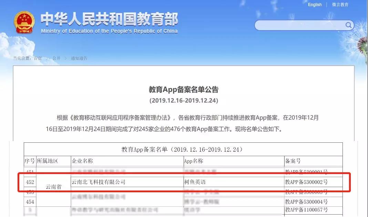This screenshot has width=368, height=217.
Task: Select the heading 教育App备案名单公告
Action: 184,89
